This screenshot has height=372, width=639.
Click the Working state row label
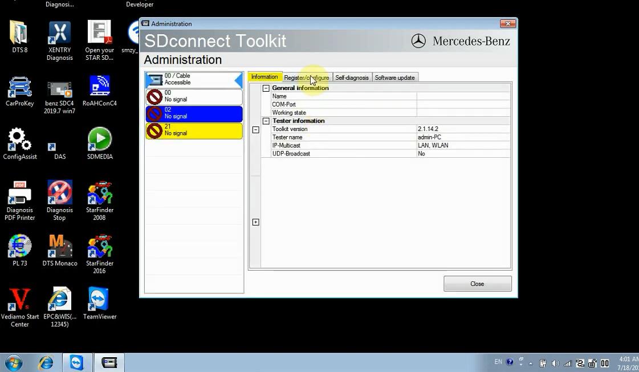[x=289, y=112]
